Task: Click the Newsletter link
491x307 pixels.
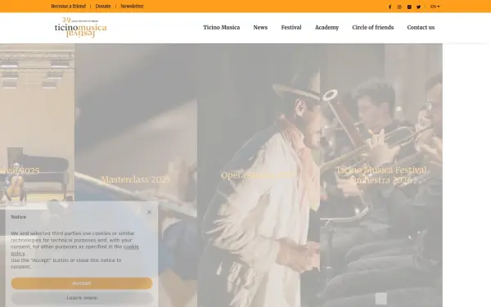Action: [x=132, y=7]
